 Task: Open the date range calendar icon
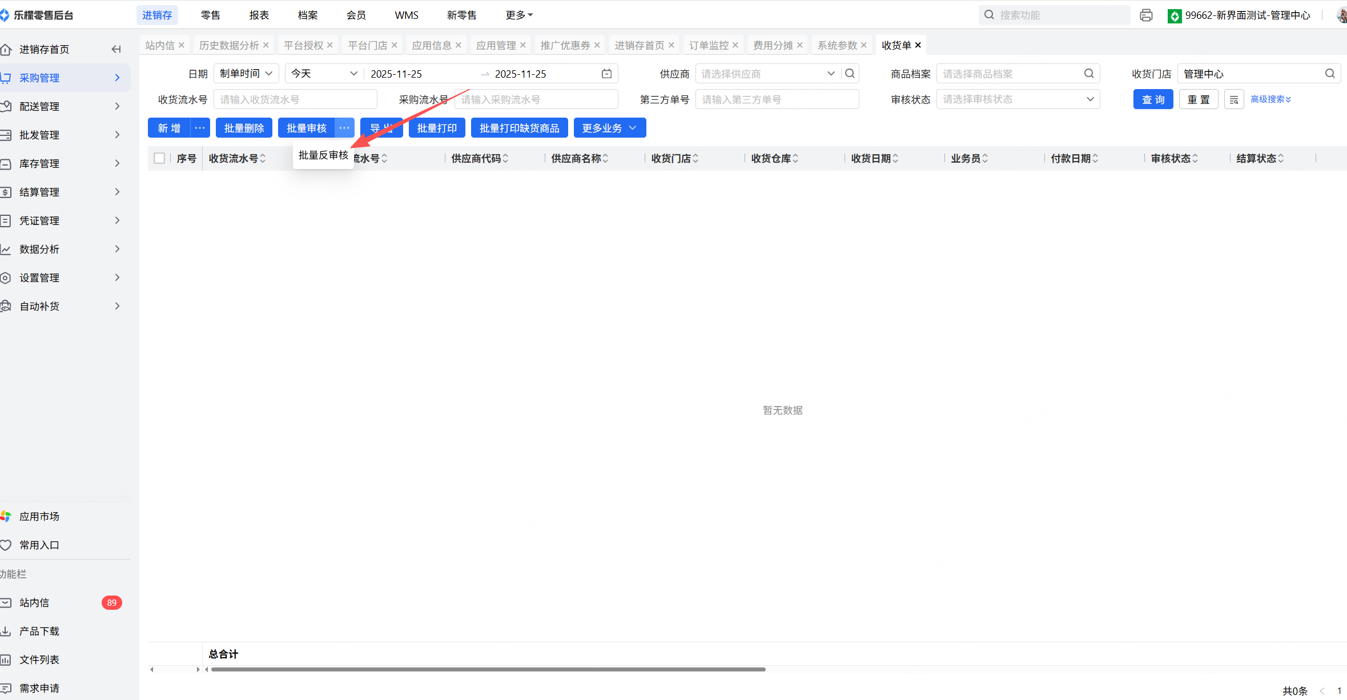[606, 74]
